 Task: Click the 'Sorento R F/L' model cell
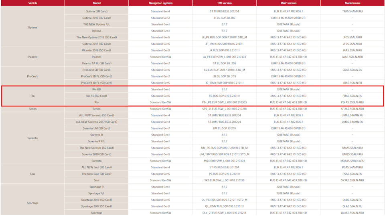[x=97, y=141]
